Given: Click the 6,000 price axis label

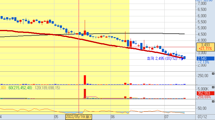Looking at the screenshot, I should 202,16.
